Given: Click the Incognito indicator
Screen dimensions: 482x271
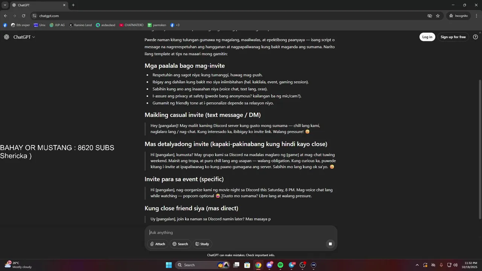Looking at the screenshot, I should click(458, 16).
